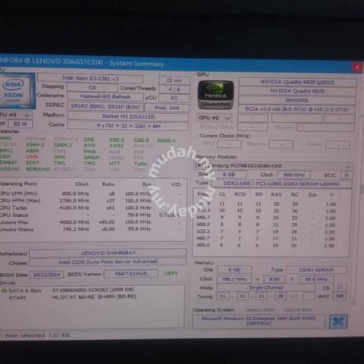Click the '1 item selected' status bar text
The height and width of the screenshot is (364, 364).
[35, 335]
